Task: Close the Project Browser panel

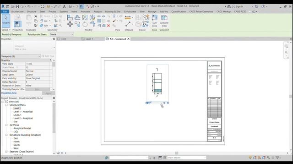Action: (x=54, y=98)
